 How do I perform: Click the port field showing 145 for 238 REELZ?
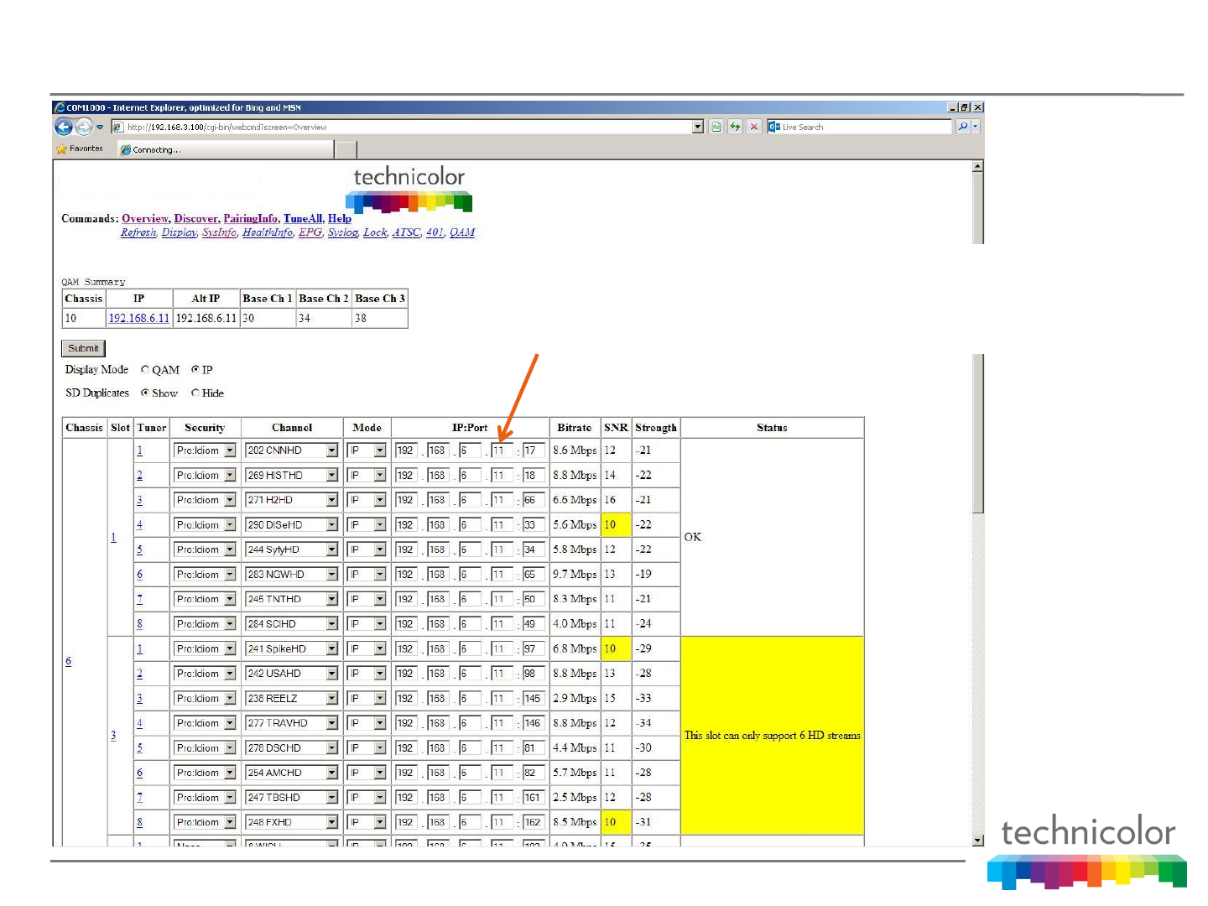534,698
